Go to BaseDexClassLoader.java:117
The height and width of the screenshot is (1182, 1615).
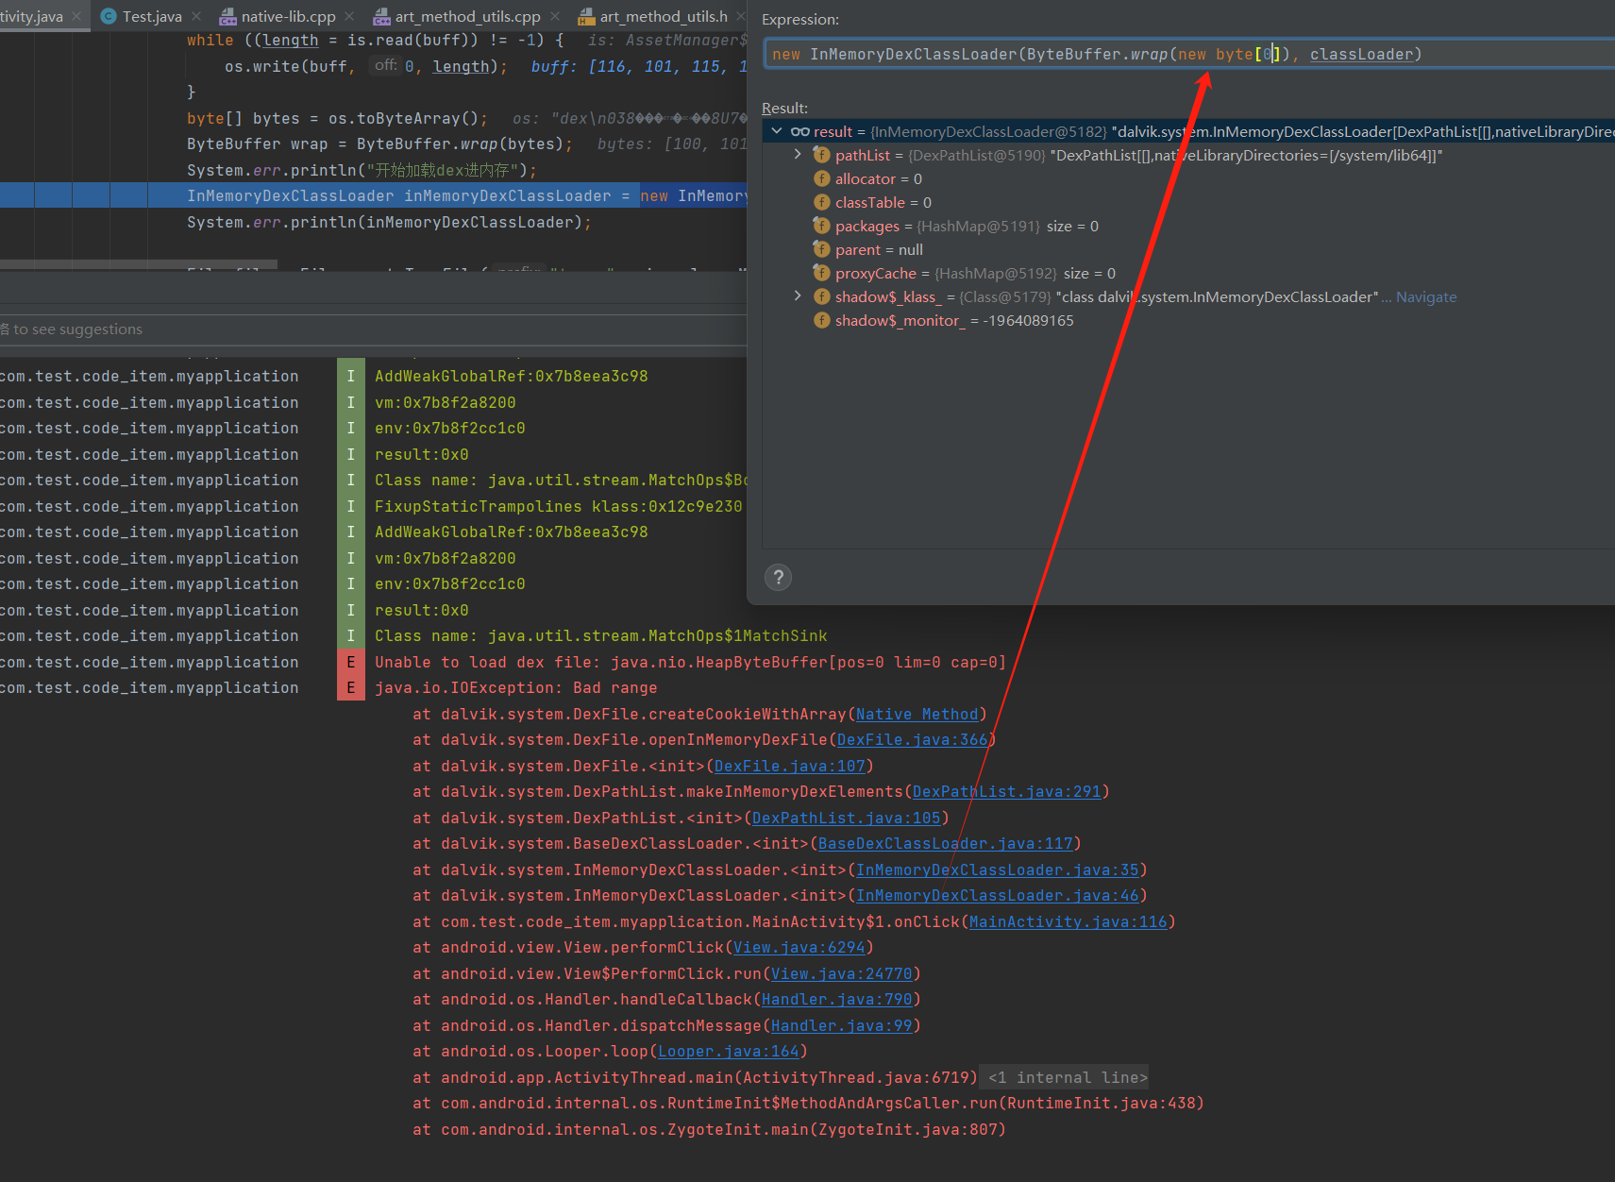point(945,843)
